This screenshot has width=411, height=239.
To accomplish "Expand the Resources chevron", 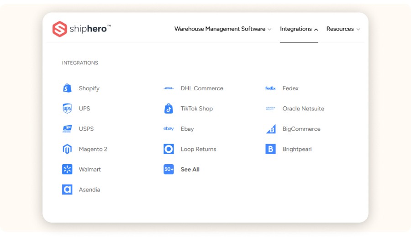I will pyautogui.click(x=358, y=30).
